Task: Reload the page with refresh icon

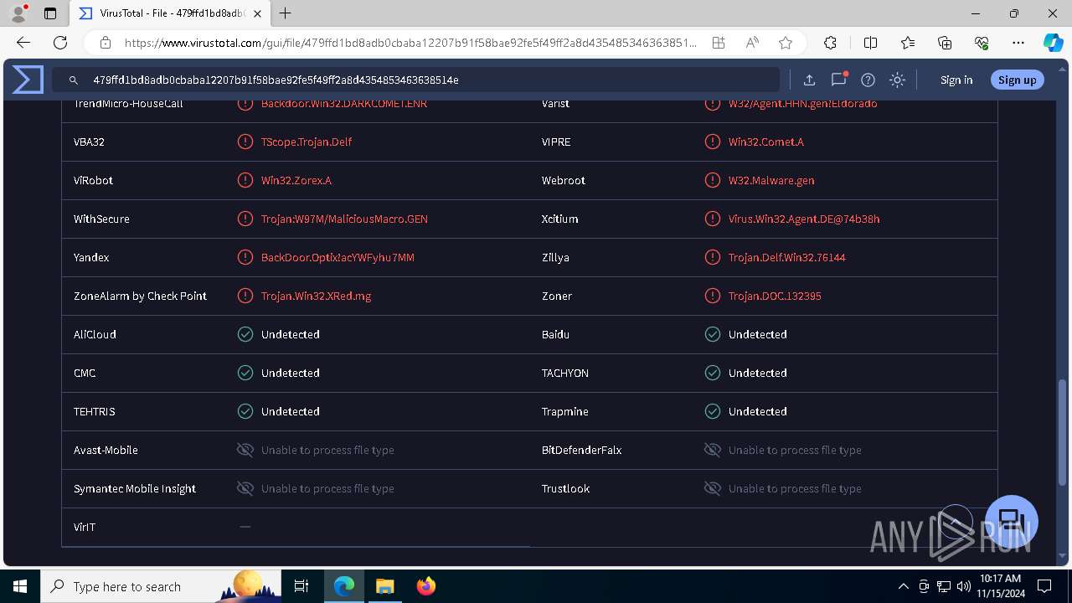Action: 60,43
